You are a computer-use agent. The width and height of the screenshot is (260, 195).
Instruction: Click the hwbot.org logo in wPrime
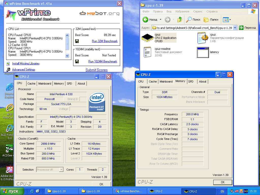pos(99,13)
